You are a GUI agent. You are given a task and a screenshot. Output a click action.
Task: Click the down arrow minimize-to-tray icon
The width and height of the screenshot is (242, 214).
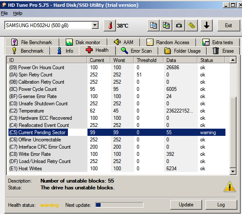point(206,25)
